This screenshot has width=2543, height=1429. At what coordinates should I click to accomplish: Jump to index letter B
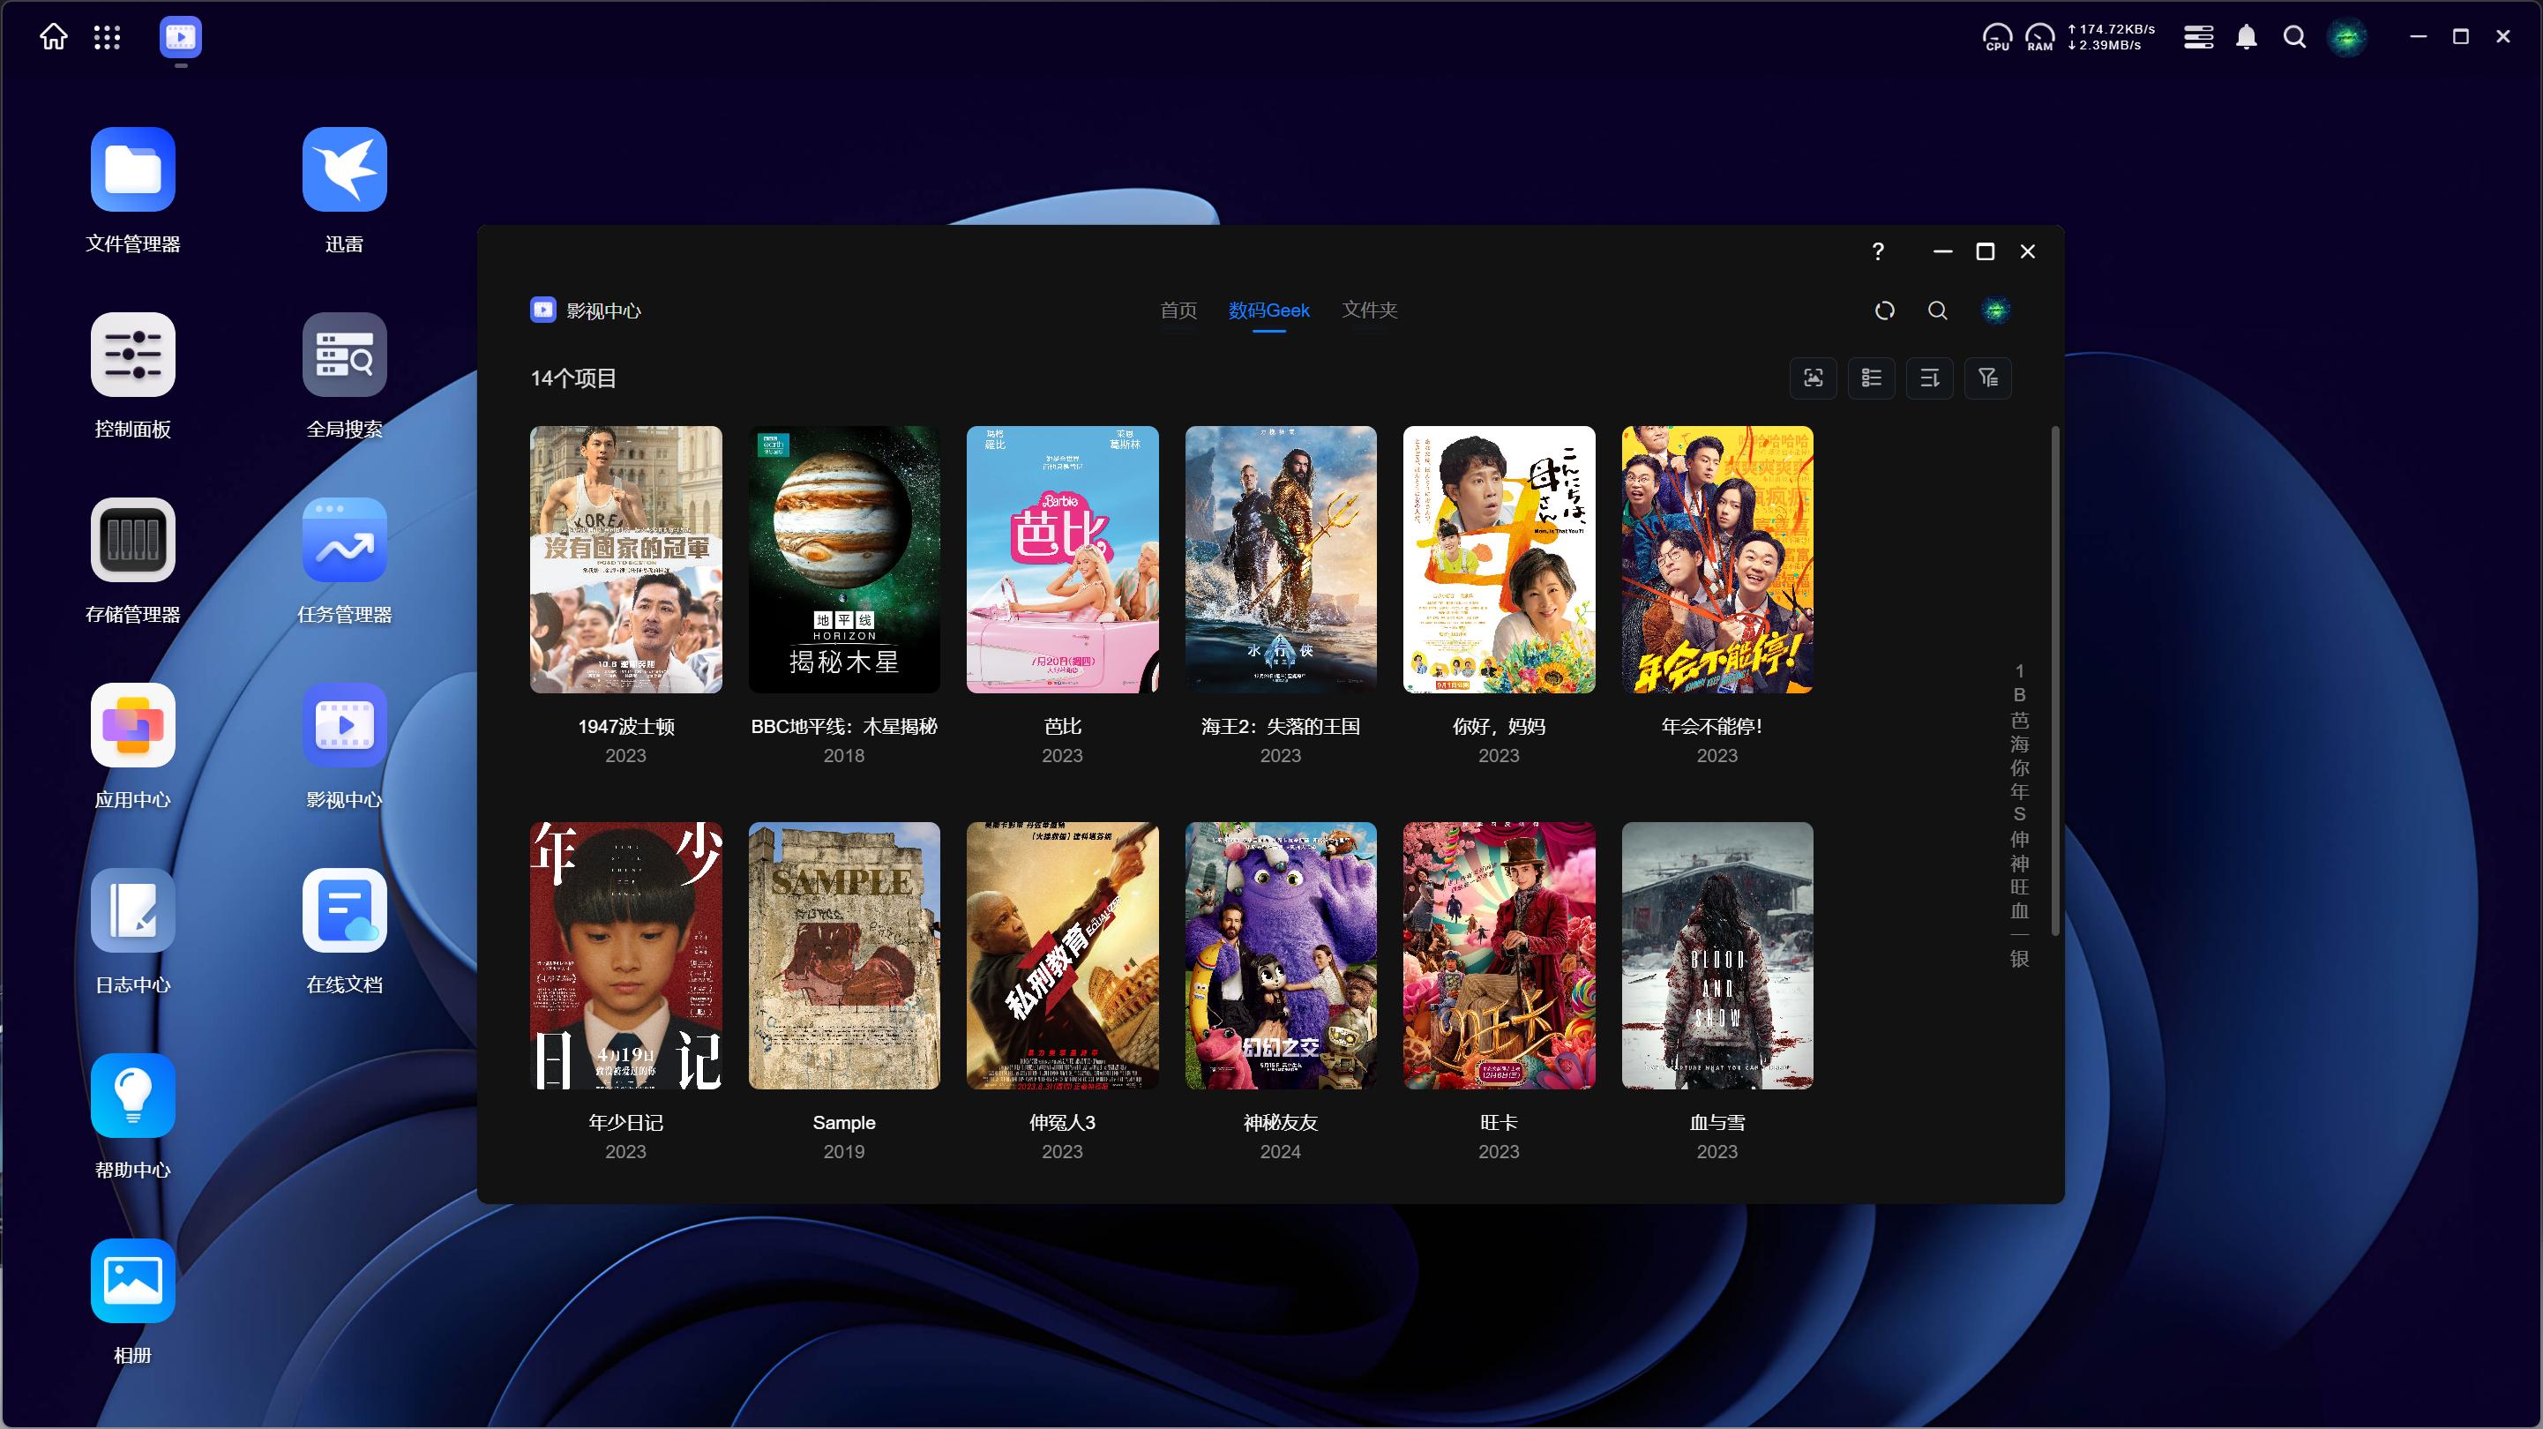2019,695
